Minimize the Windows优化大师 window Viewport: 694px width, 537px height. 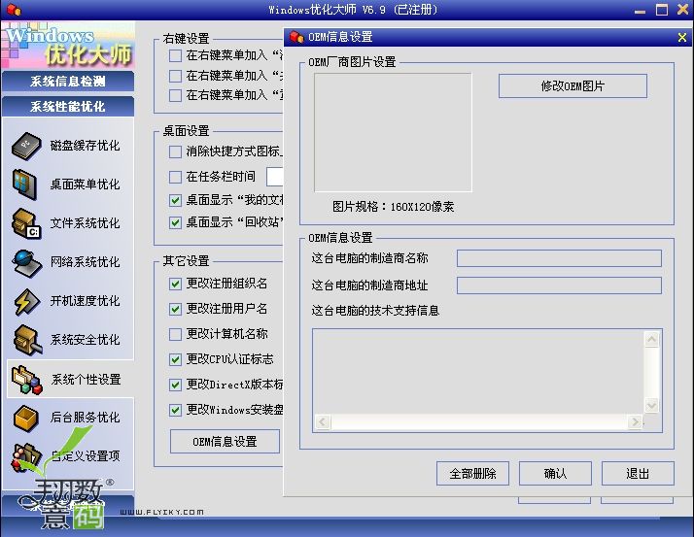[x=640, y=11]
